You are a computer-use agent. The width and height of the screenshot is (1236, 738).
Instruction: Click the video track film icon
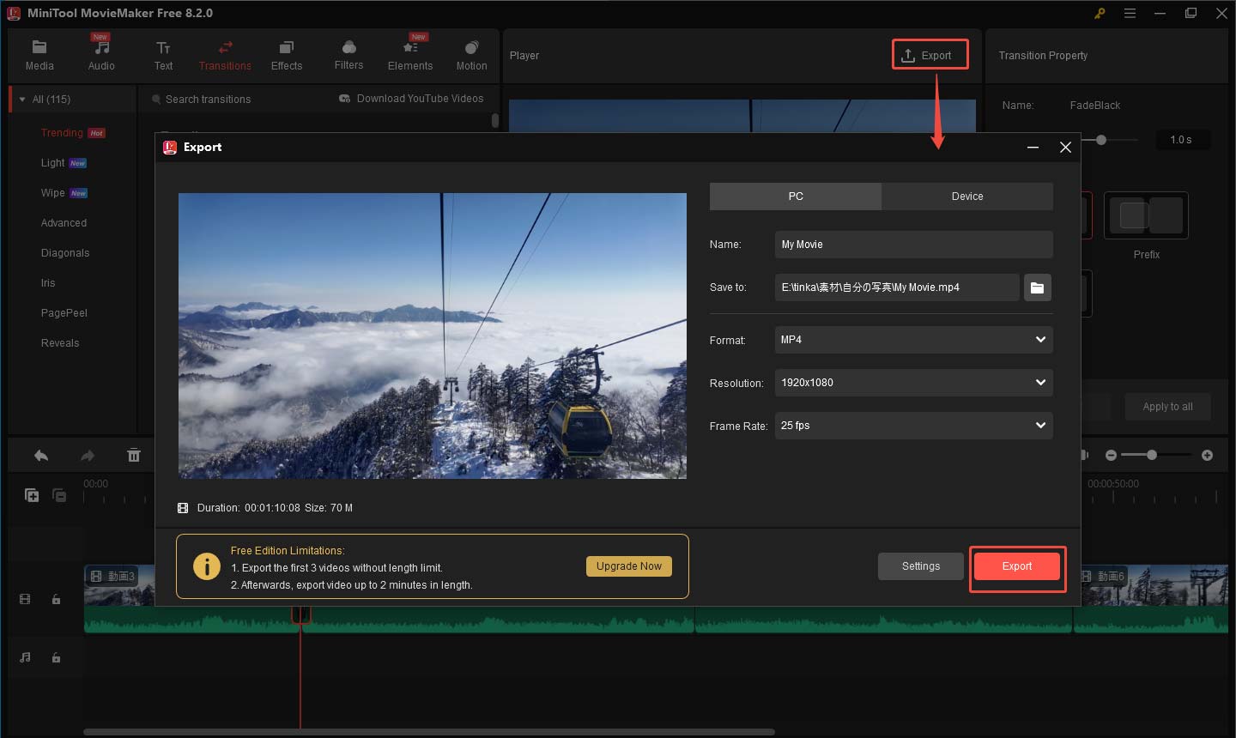pyautogui.click(x=25, y=599)
